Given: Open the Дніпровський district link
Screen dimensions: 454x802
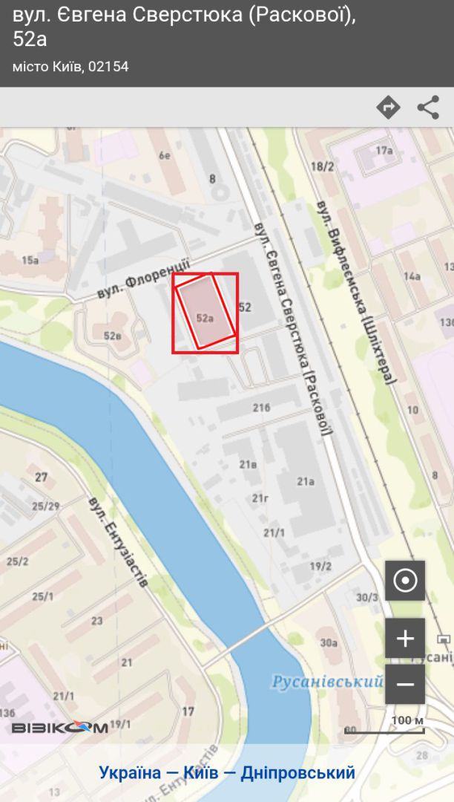Looking at the screenshot, I should click(x=297, y=772).
